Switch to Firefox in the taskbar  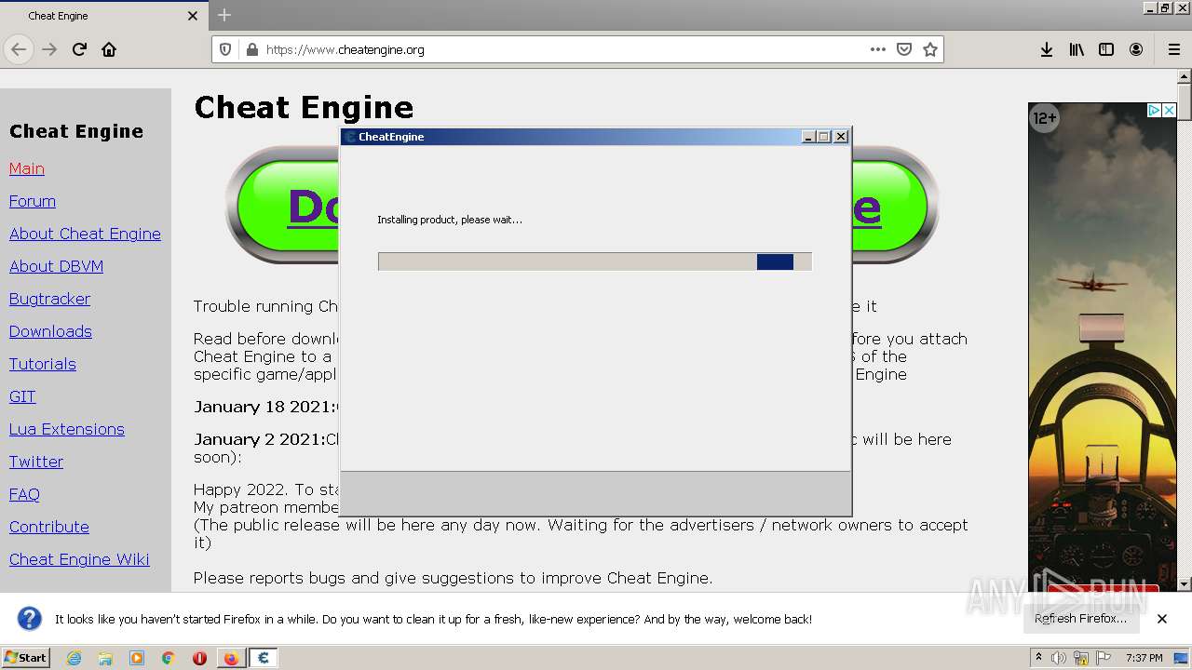click(x=231, y=658)
